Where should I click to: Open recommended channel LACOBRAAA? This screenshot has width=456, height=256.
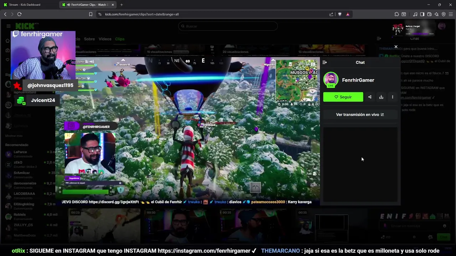click(x=31, y=195)
